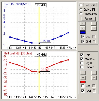This screenshot has width=99, height=101.
Task: Click the SWR (50 ohm) [Src 1] chart title
Action: [x=17, y=4]
